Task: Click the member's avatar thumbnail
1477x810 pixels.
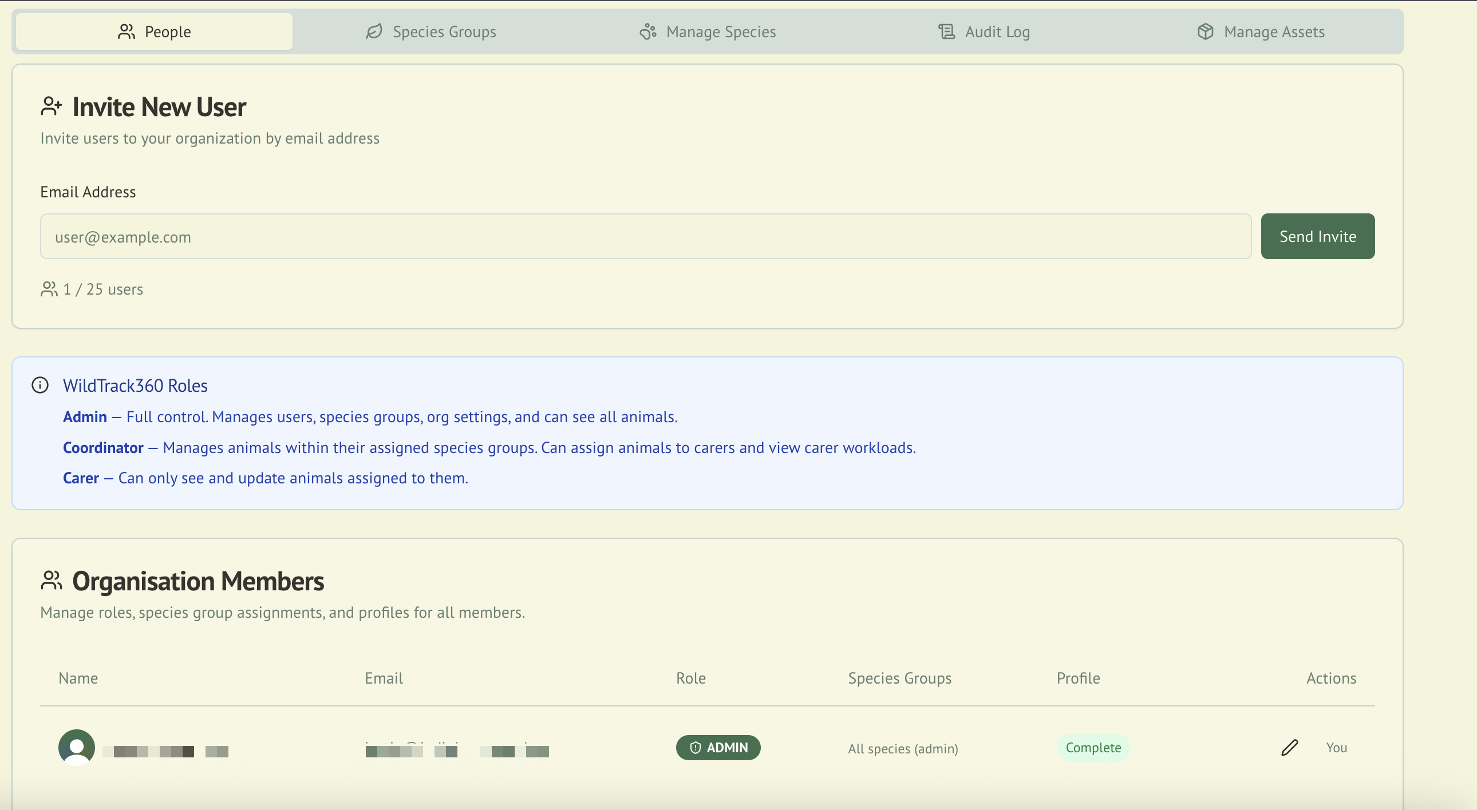Action: 77,747
